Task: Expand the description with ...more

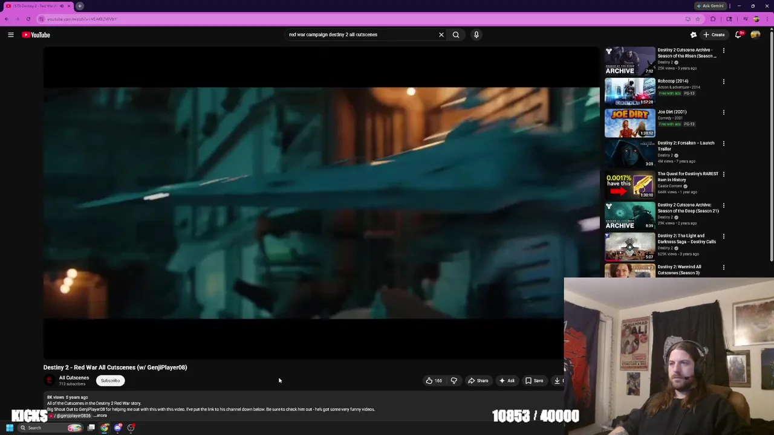Action: pos(100,416)
